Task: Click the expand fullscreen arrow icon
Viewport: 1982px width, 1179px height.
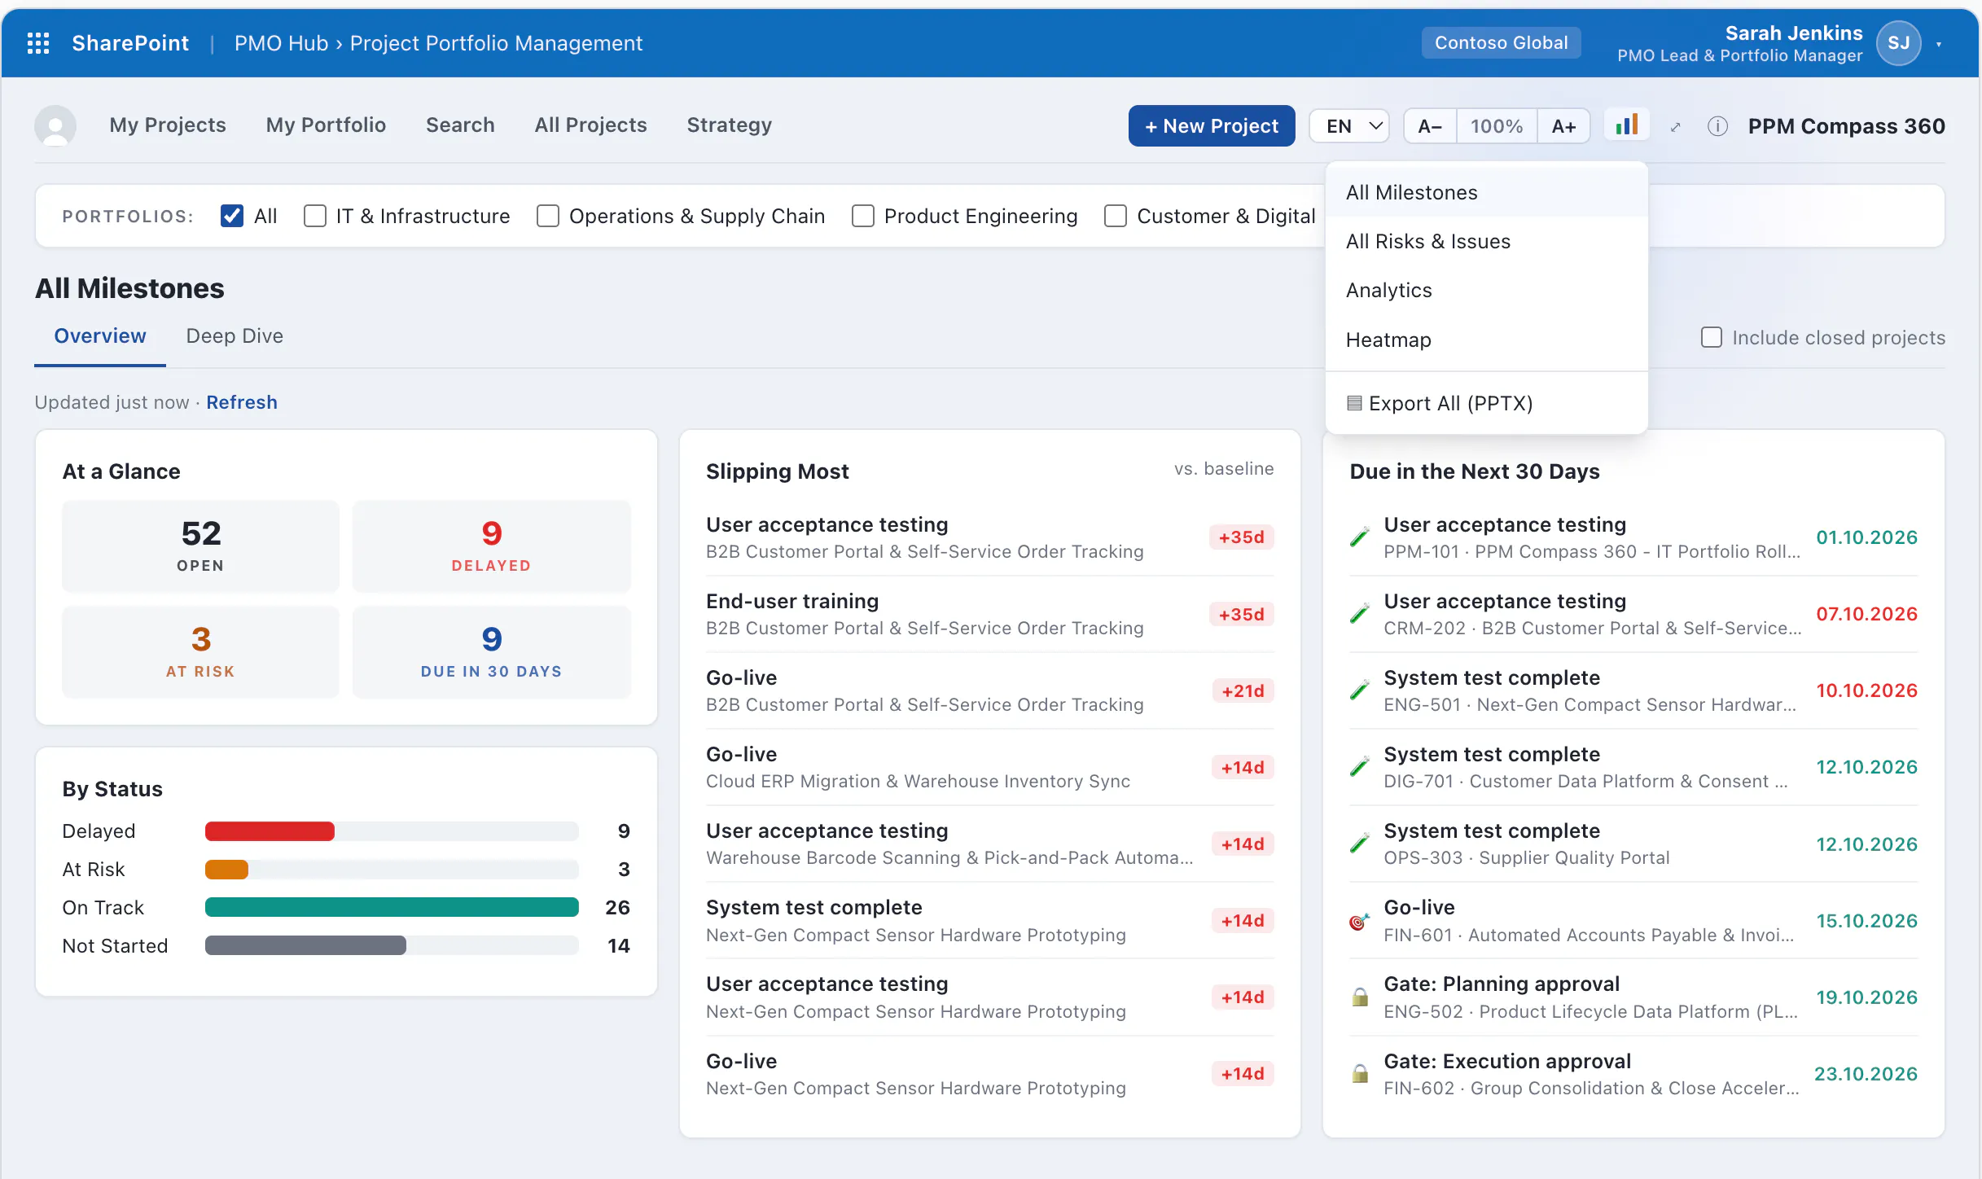Action: click(1675, 126)
